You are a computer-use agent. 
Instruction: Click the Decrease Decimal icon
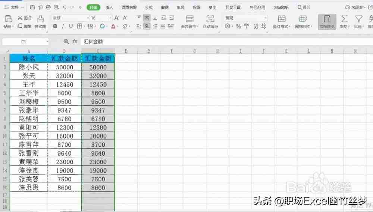264,26
